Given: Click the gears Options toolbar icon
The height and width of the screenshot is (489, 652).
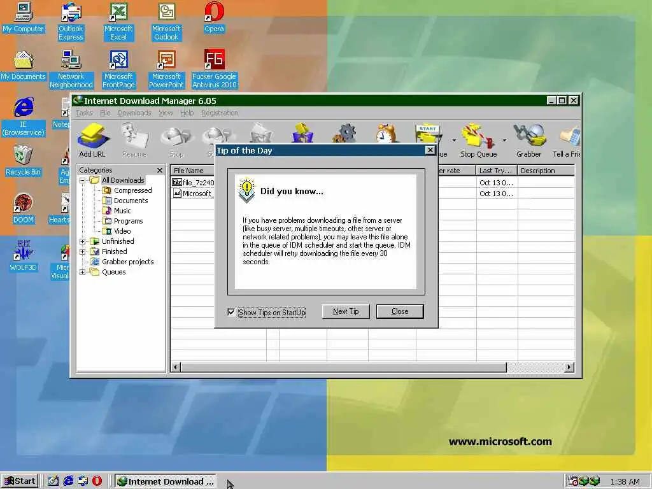Looking at the screenshot, I should (x=344, y=133).
